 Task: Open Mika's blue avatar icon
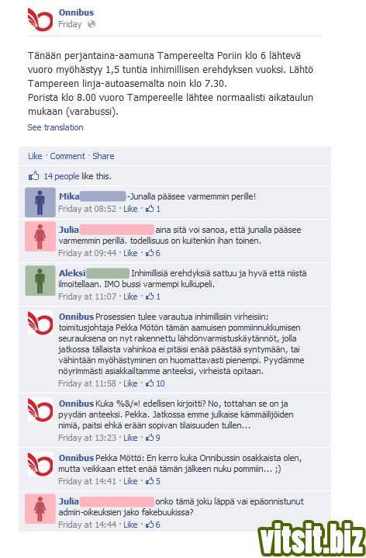(x=40, y=202)
